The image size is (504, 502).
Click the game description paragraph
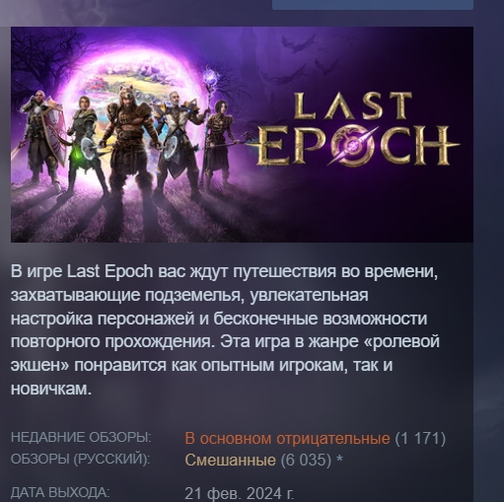pyautogui.click(x=225, y=330)
